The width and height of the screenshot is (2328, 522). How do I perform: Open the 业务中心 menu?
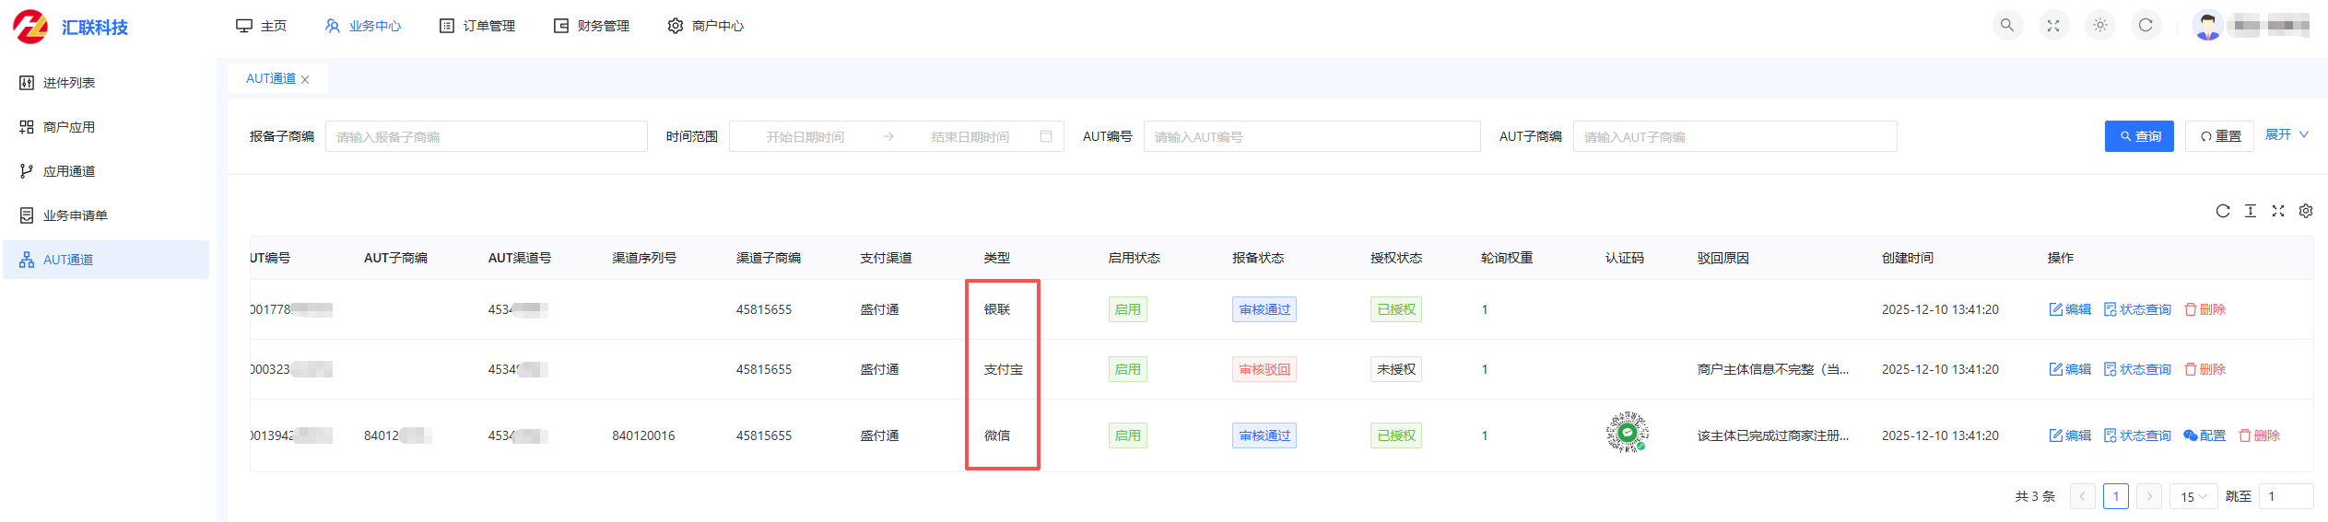tap(363, 26)
